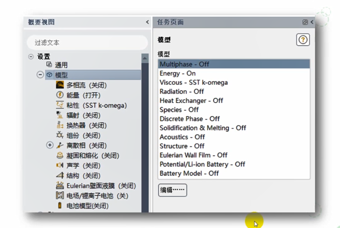Image resolution: width=340 pixels, height=228 pixels.
Task: Click the 过滤文本 filter text field
Action: pyautogui.click(x=87, y=43)
